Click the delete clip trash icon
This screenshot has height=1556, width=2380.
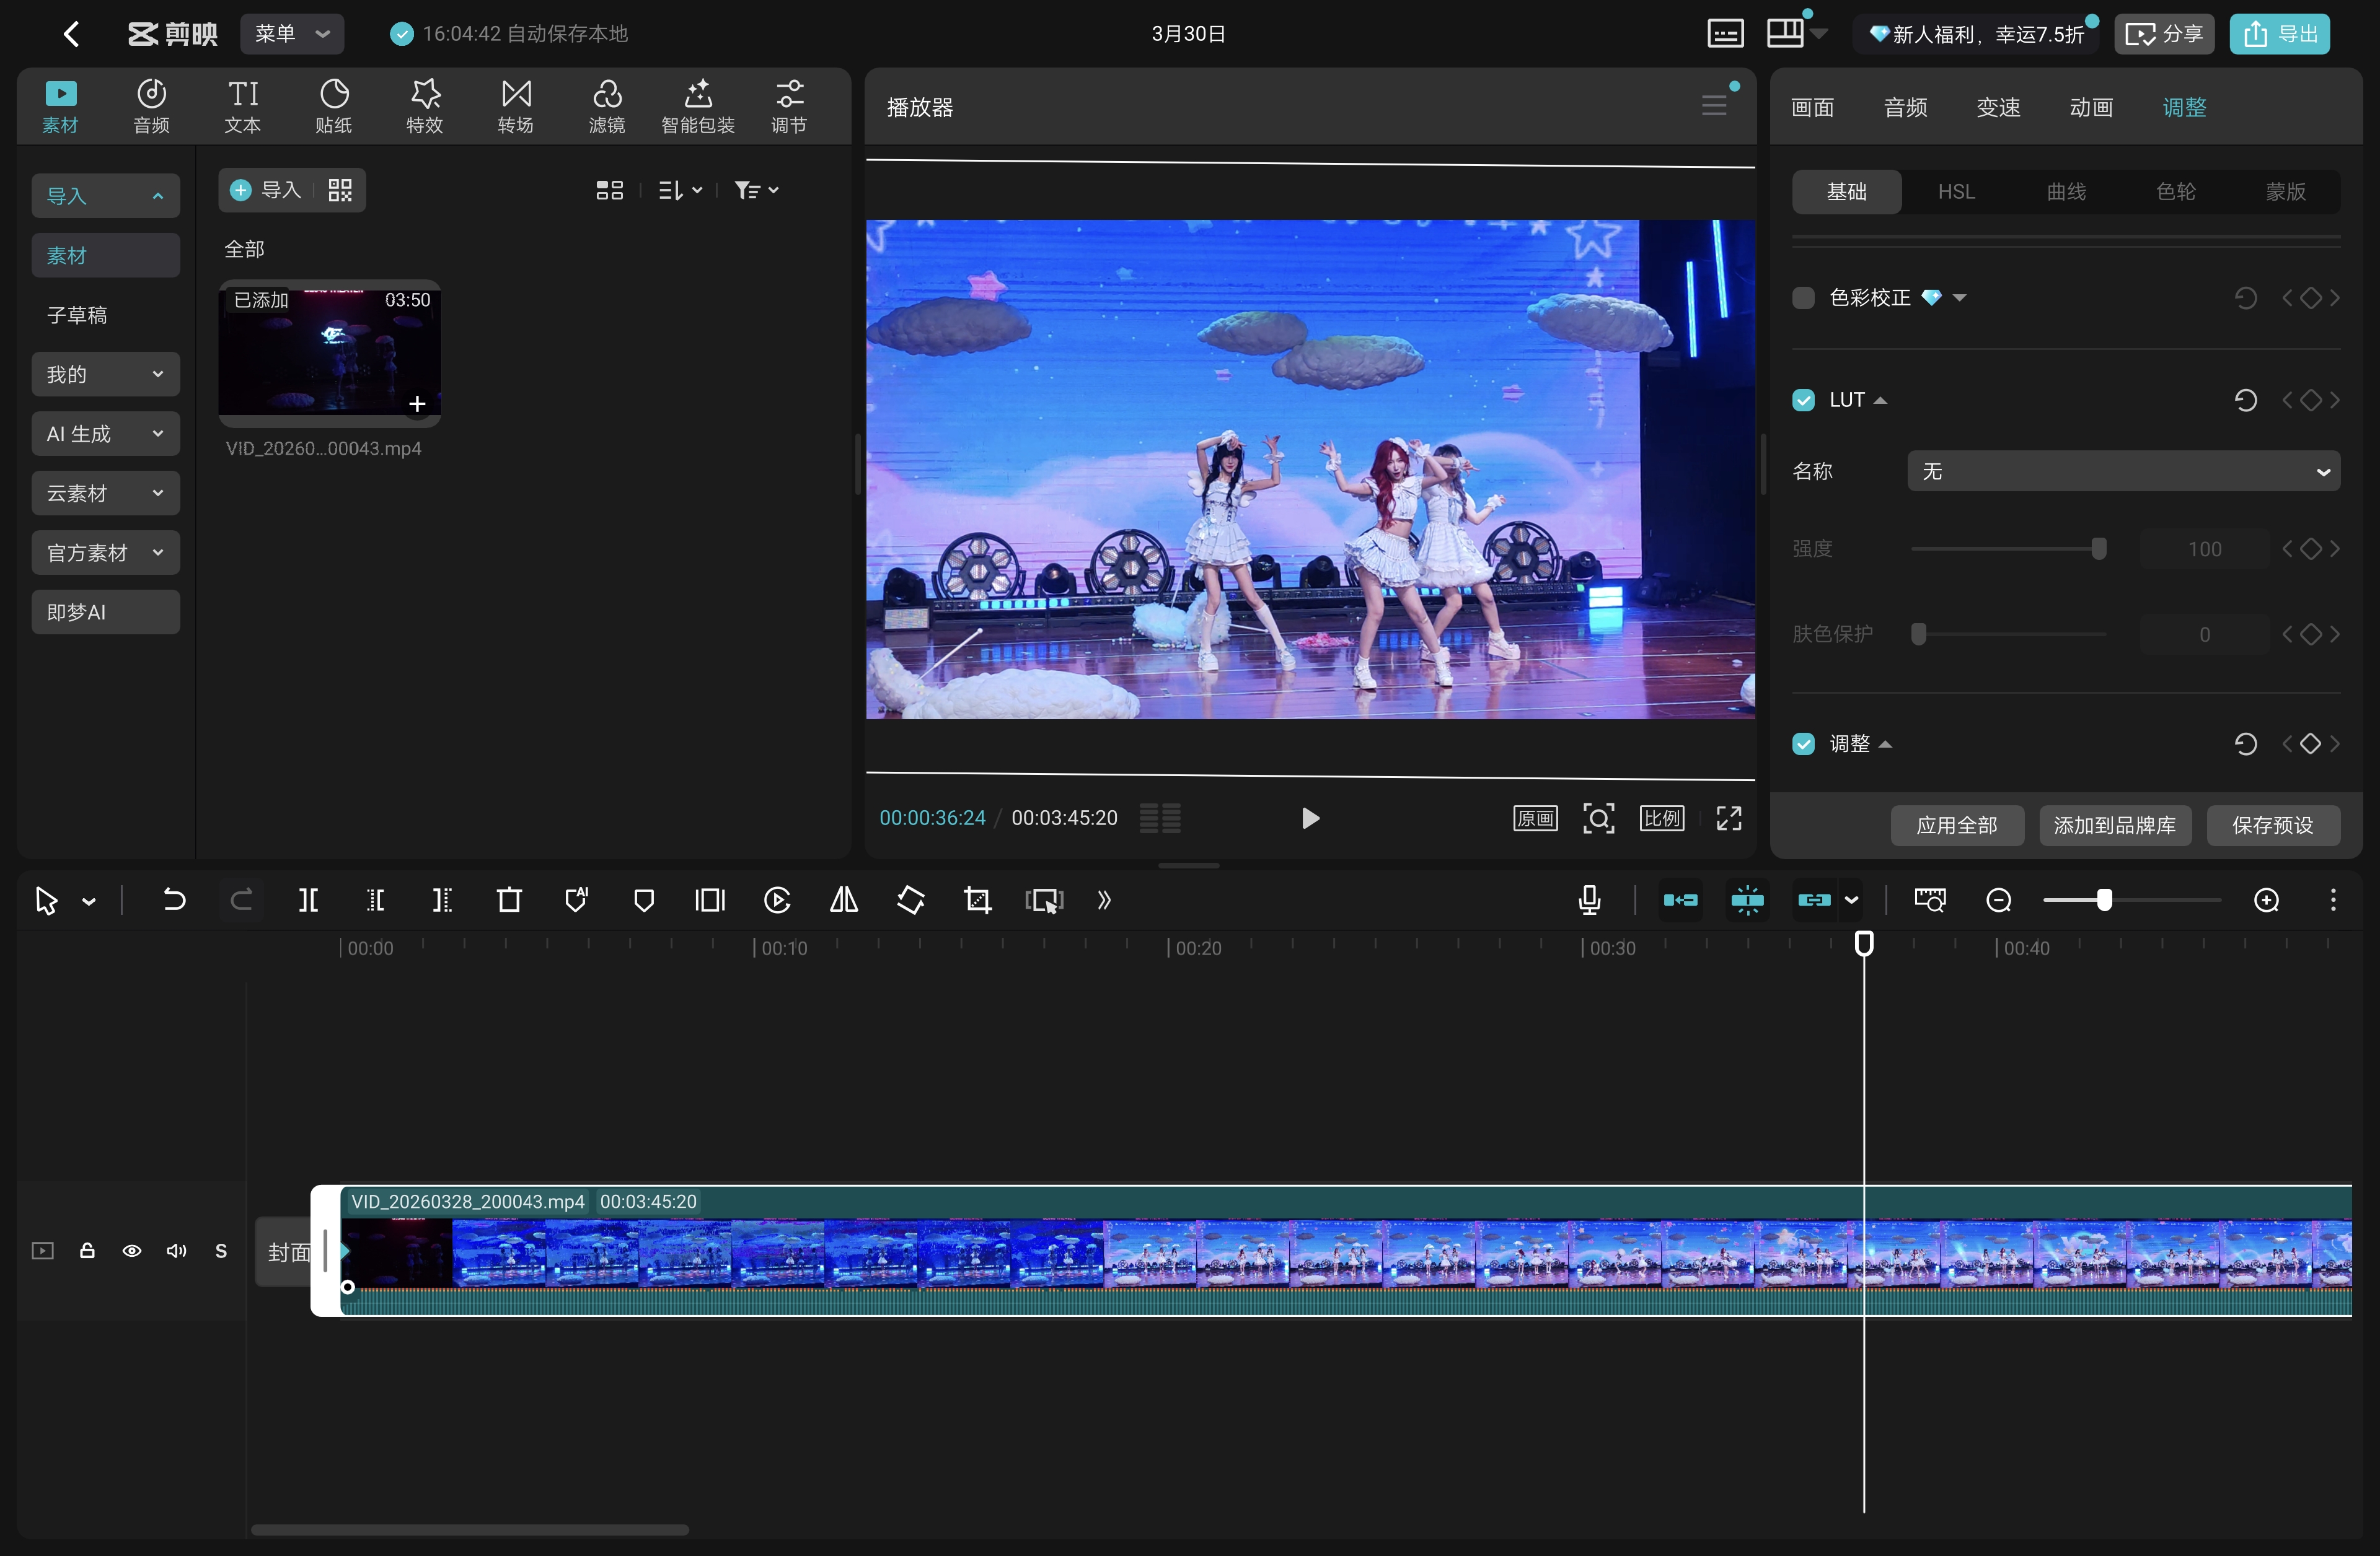point(509,901)
